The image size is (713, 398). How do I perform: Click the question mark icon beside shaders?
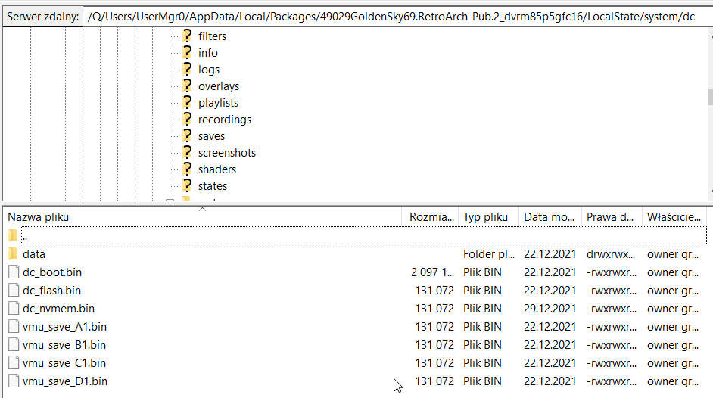pos(187,169)
